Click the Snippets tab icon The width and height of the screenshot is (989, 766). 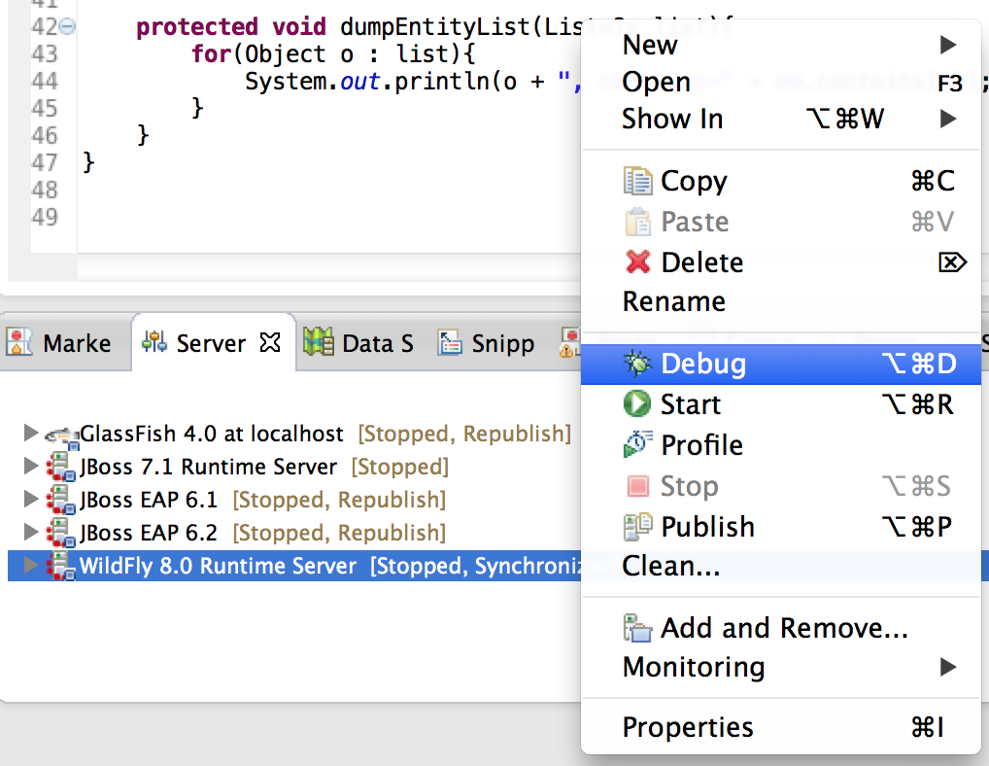click(450, 342)
